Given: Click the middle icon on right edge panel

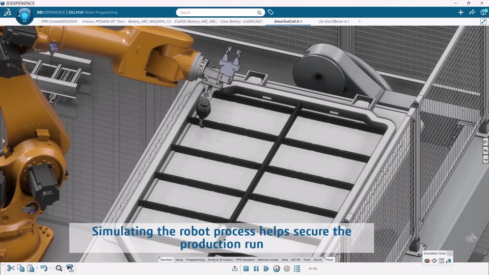Looking at the screenshot, I should click(x=485, y=151).
